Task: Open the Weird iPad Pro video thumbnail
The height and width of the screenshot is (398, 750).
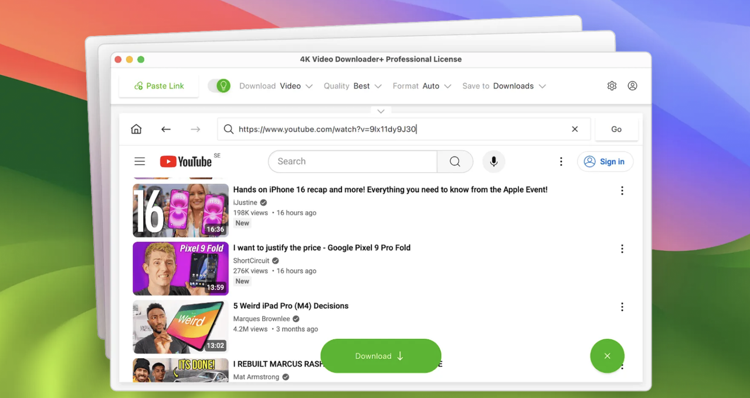Action: pyautogui.click(x=181, y=326)
